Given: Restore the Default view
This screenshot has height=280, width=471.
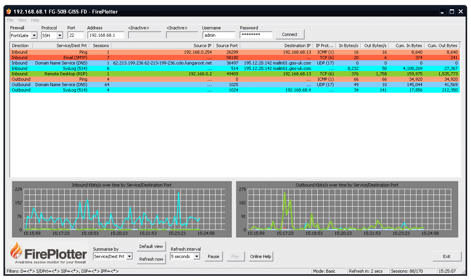Looking at the screenshot, I should pyautogui.click(x=151, y=246).
